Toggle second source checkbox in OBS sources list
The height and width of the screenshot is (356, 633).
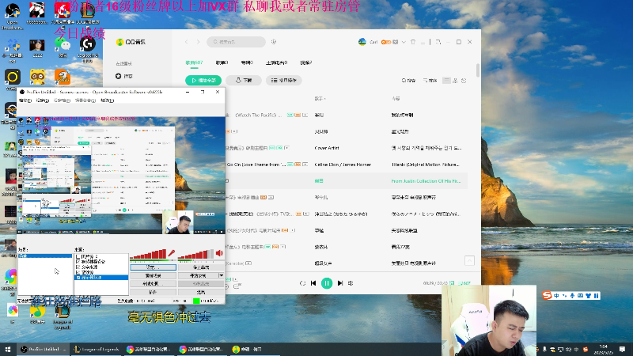pyautogui.click(x=78, y=262)
